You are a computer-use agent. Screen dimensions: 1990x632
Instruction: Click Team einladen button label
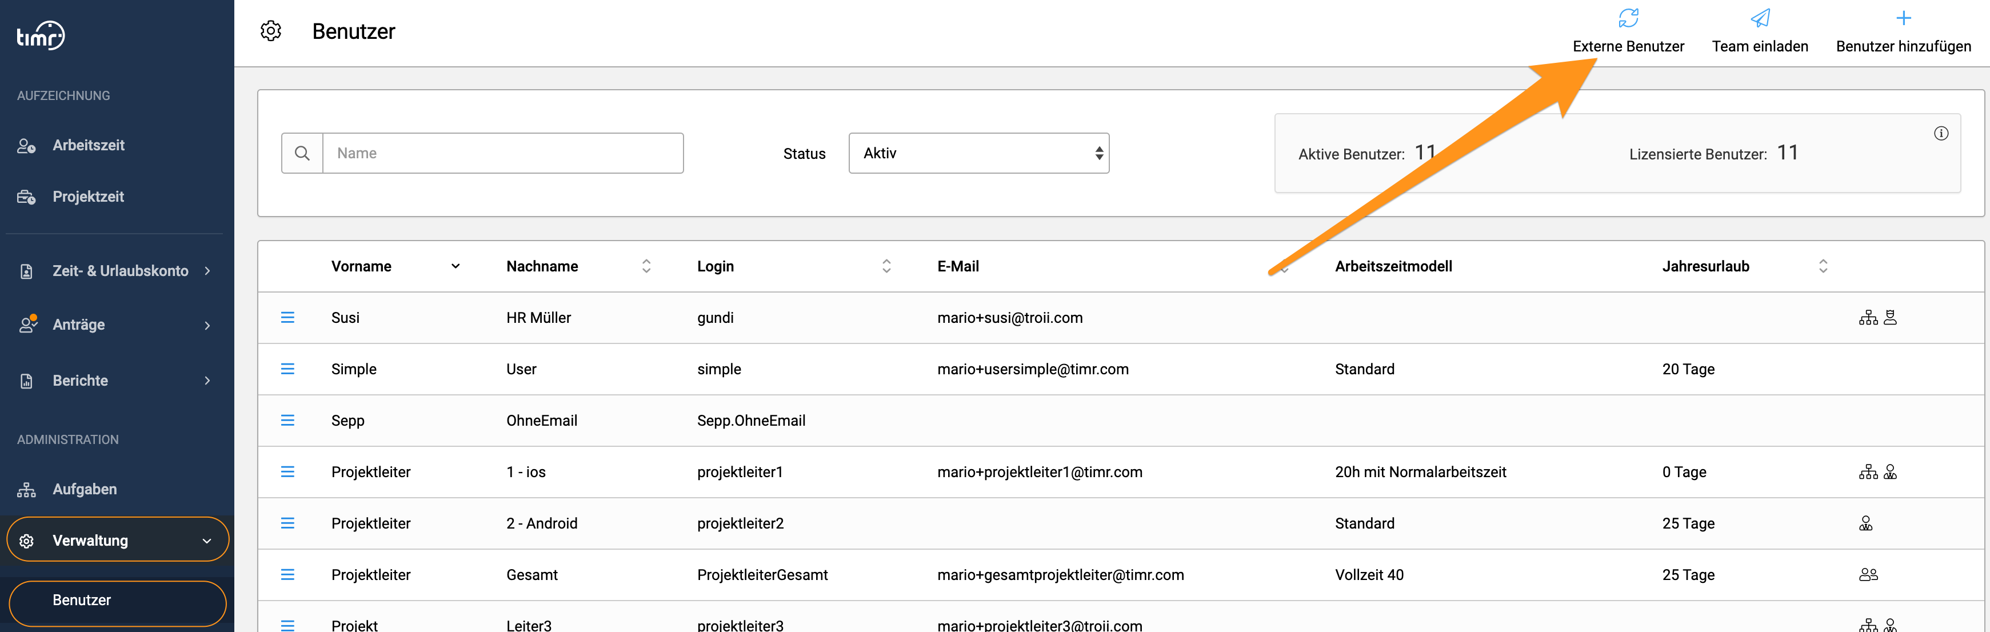[x=1760, y=46]
